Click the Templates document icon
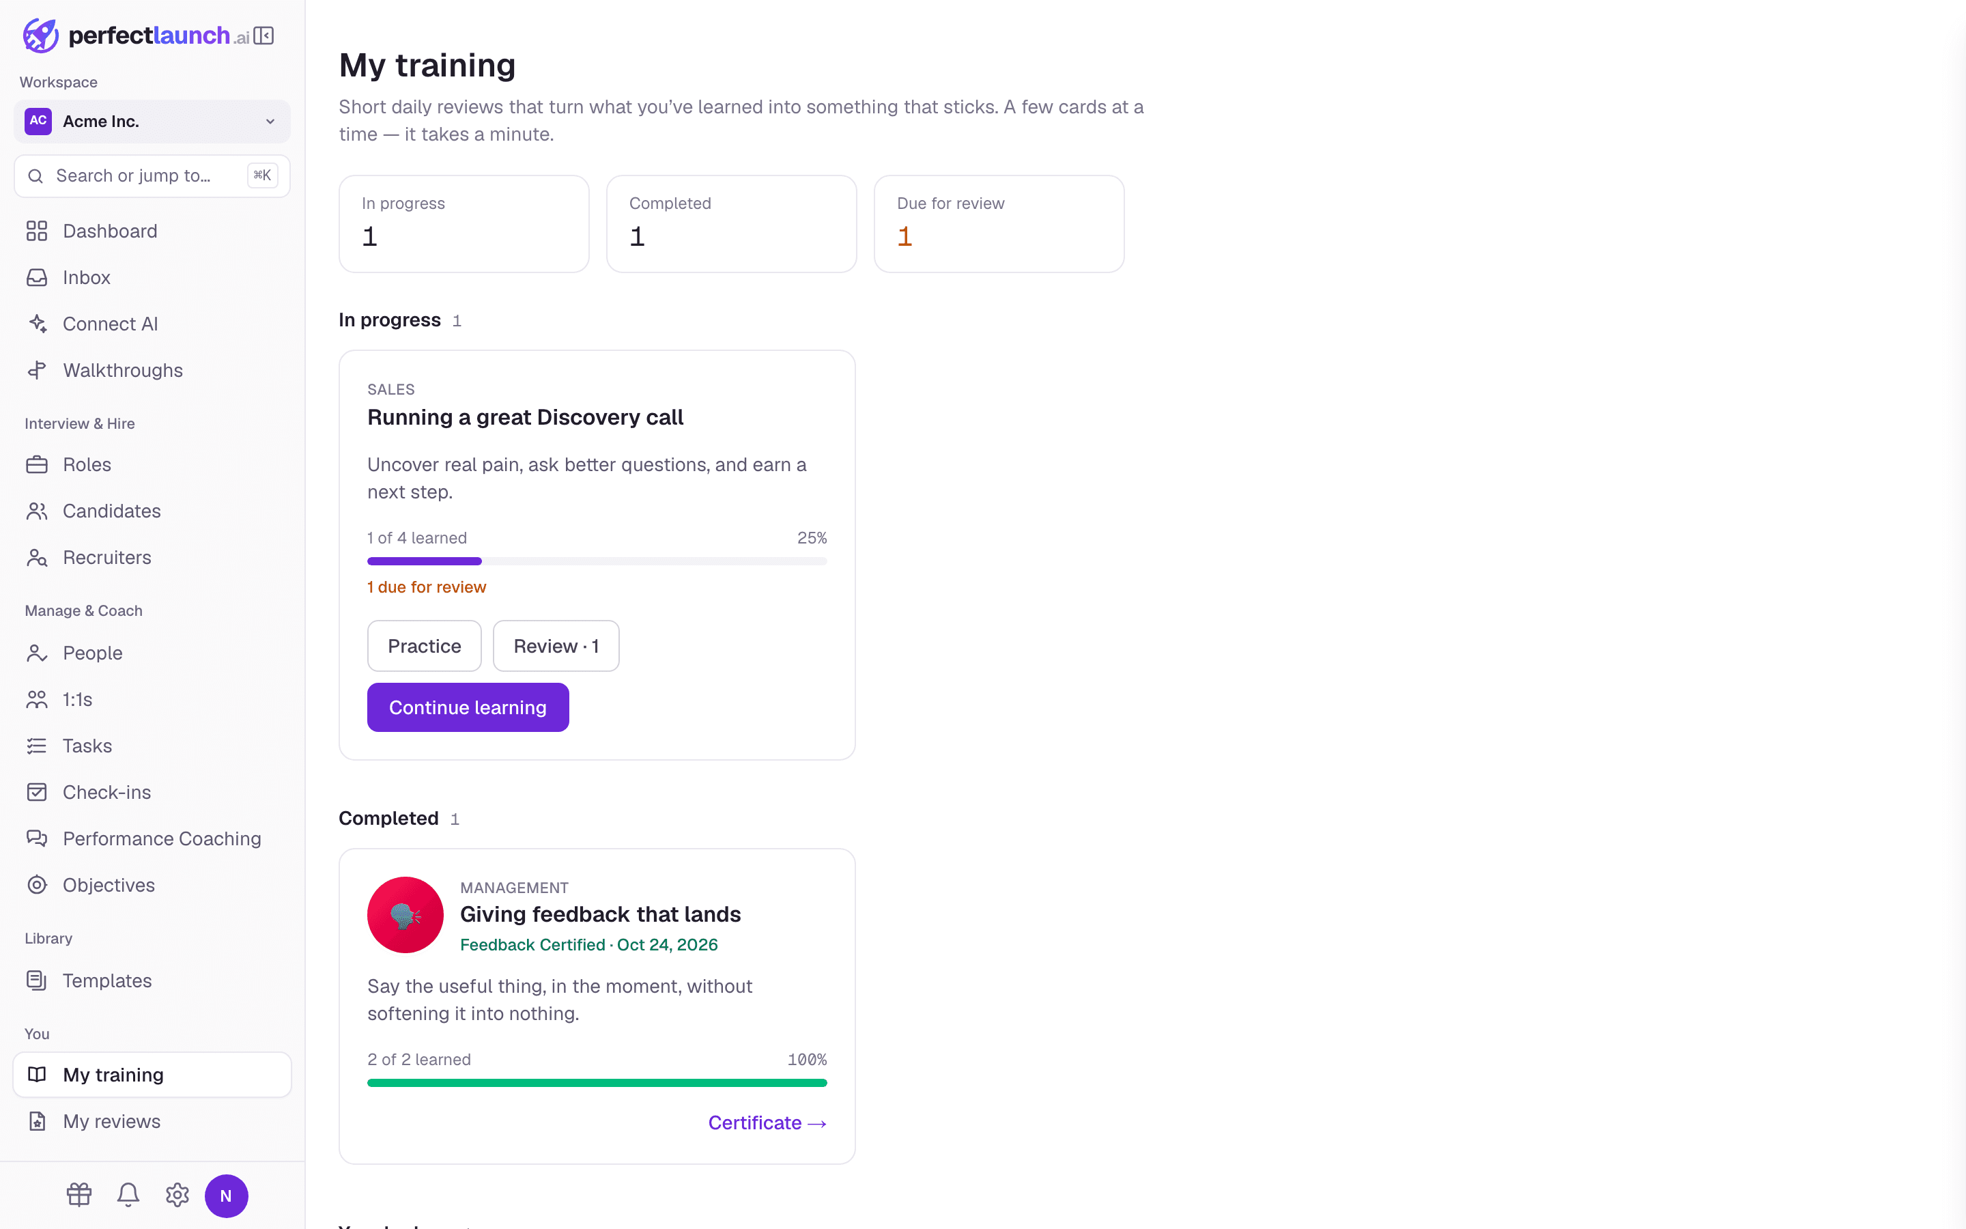Screen dimensions: 1966x1229 (37, 980)
